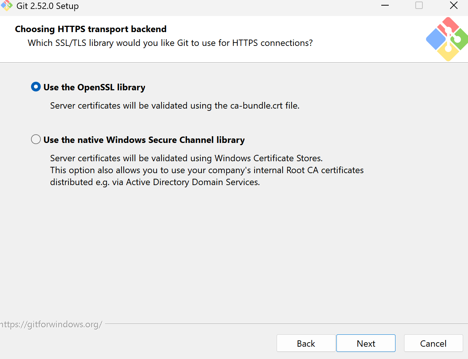The width and height of the screenshot is (468, 359).
Task: Open the gitforwindows.org link
Action: 51,324
